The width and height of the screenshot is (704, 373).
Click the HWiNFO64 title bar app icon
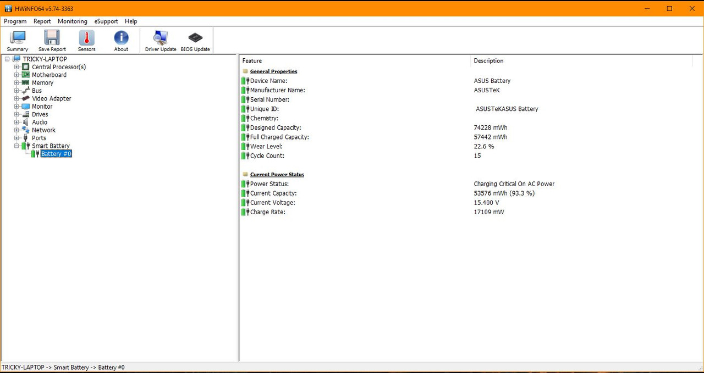[x=8, y=9]
